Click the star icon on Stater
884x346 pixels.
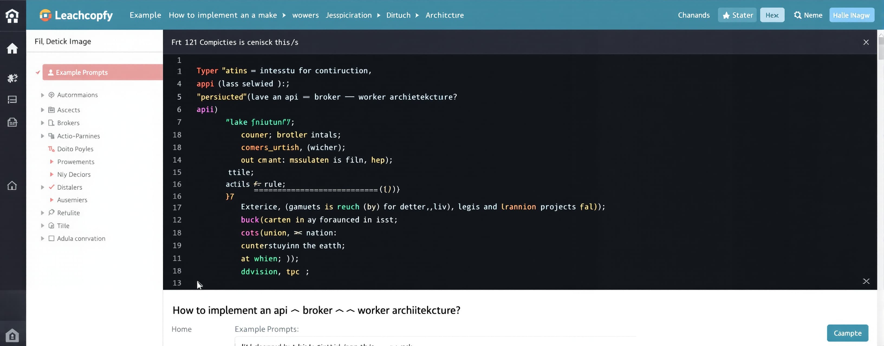point(726,15)
